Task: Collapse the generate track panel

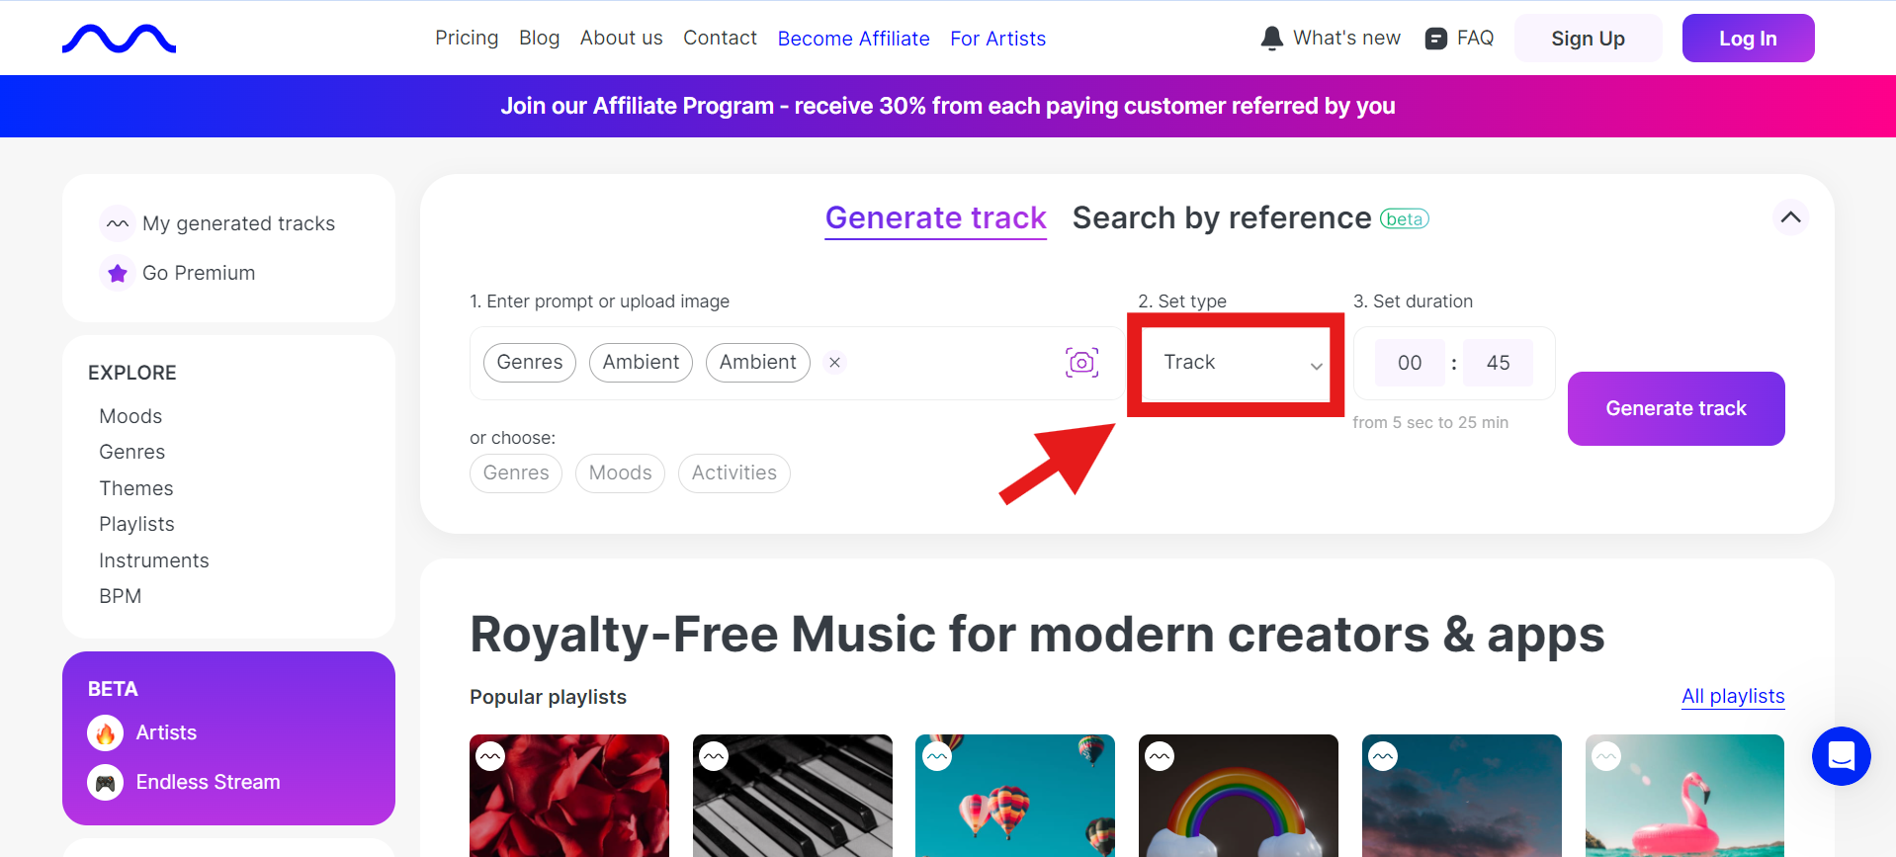Action: coord(1790,217)
